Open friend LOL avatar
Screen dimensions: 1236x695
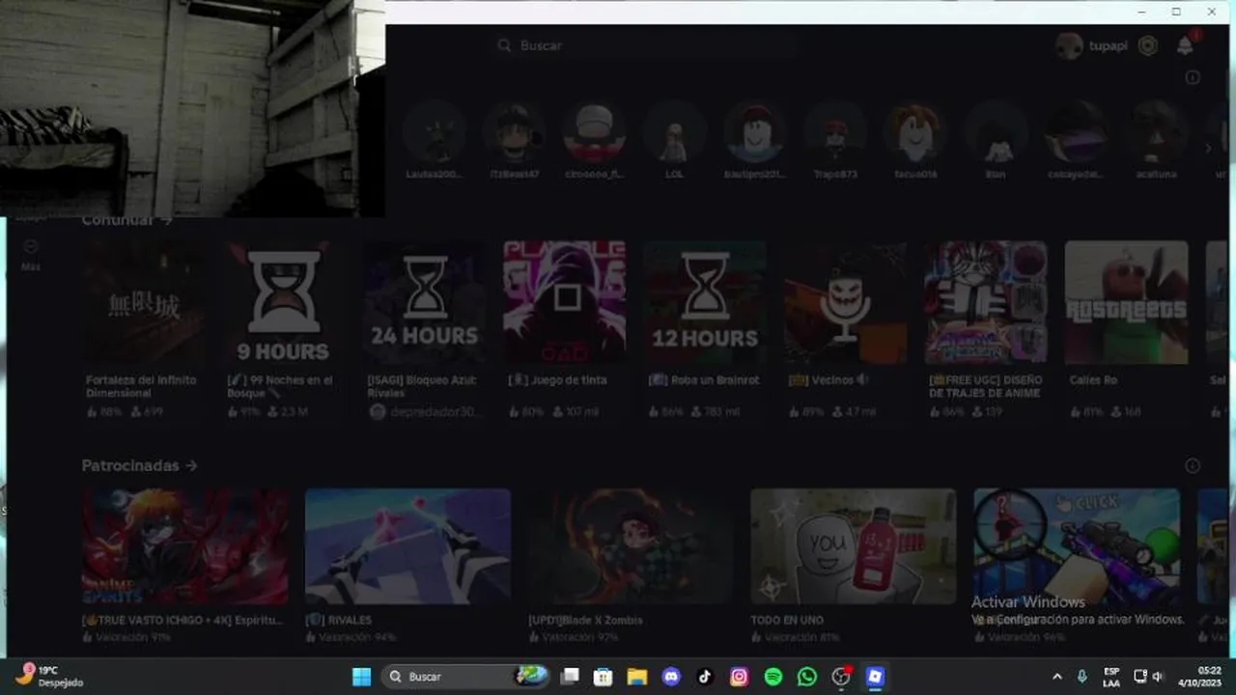point(675,131)
